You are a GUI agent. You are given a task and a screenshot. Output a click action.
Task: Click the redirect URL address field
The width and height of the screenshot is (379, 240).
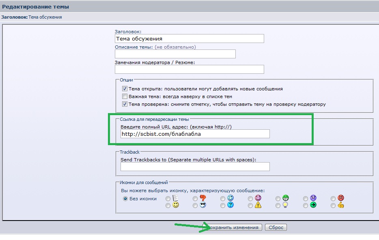(195, 134)
